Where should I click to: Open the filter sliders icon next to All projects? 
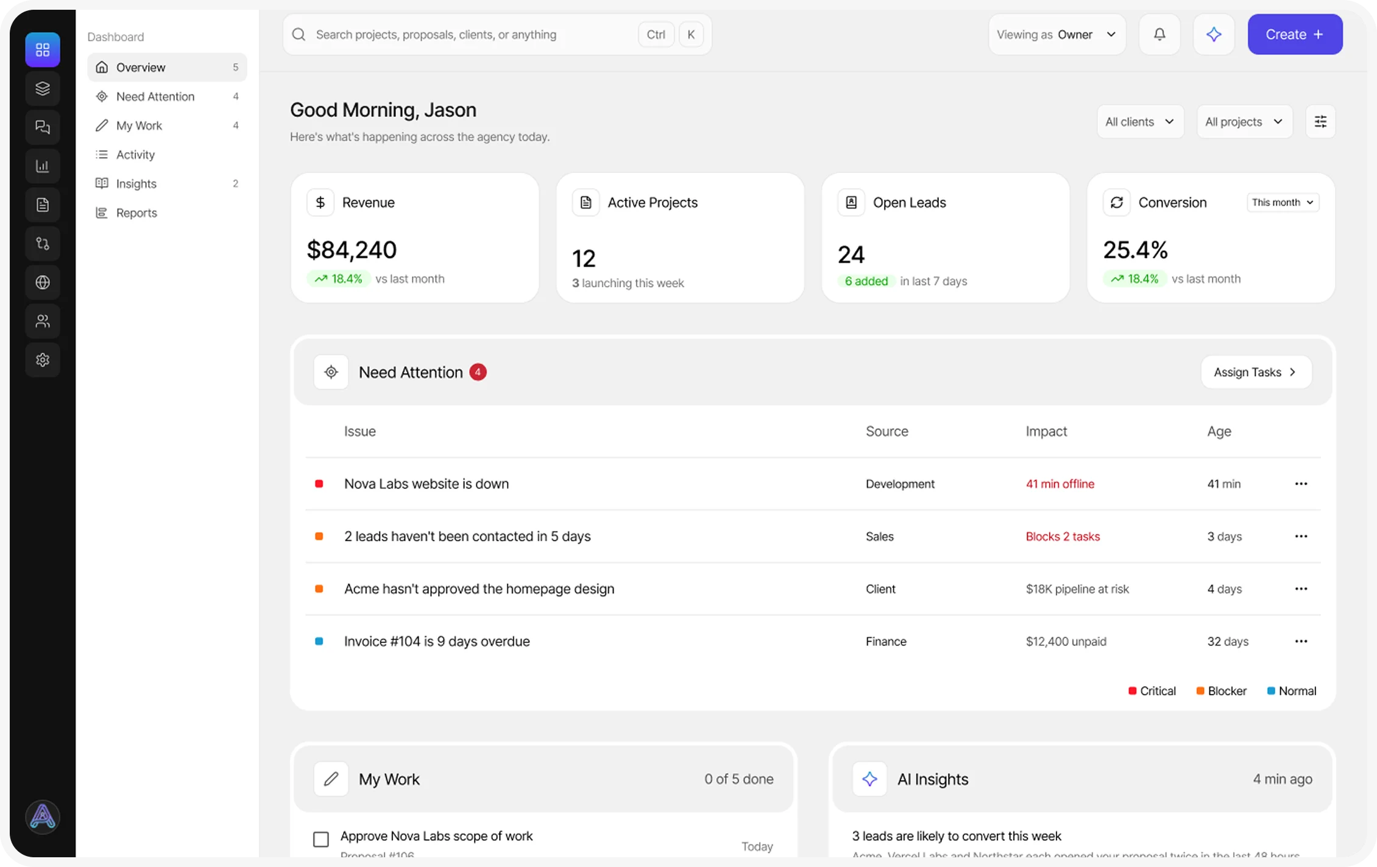tap(1320, 122)
